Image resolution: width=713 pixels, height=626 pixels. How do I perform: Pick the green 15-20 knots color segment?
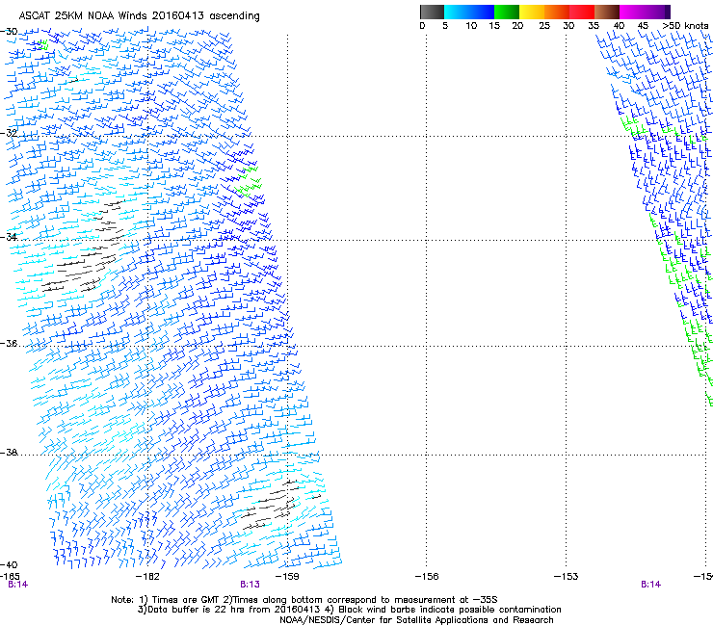(x=507, y=12)
